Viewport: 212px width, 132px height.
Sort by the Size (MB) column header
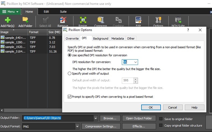(55, 32)
